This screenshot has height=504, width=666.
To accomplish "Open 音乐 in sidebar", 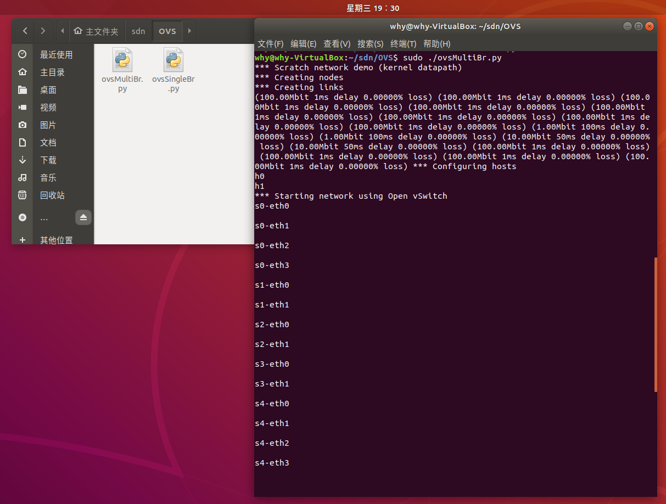I will click(48, 178).
